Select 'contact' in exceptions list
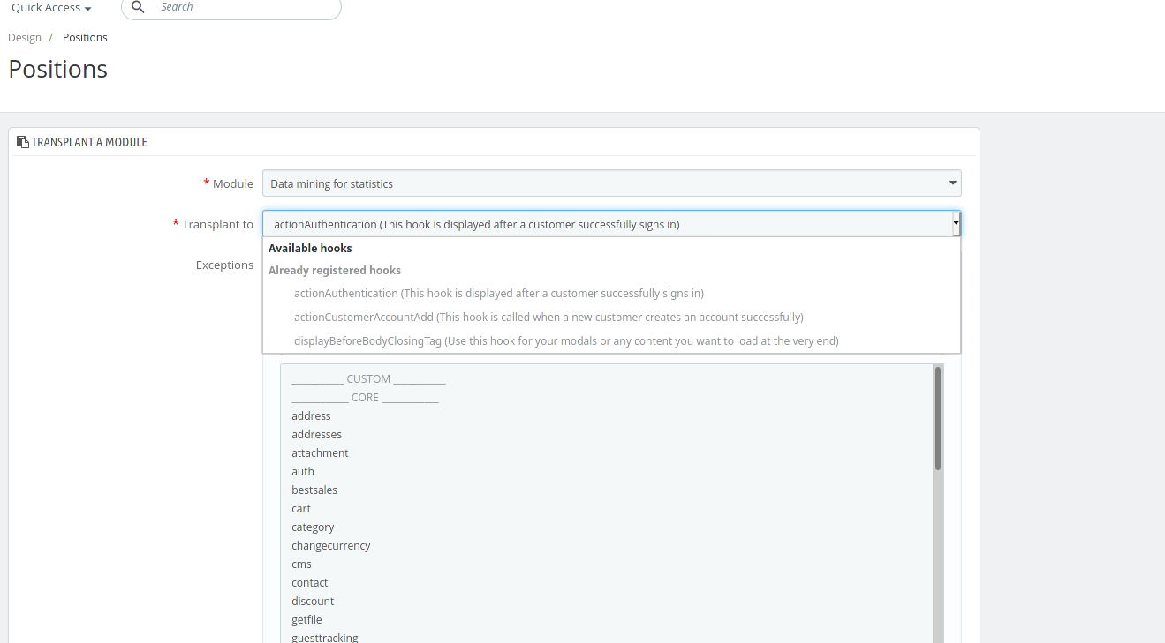The height and width of the screenshot is (643, 1165). (x=607, y=583)
